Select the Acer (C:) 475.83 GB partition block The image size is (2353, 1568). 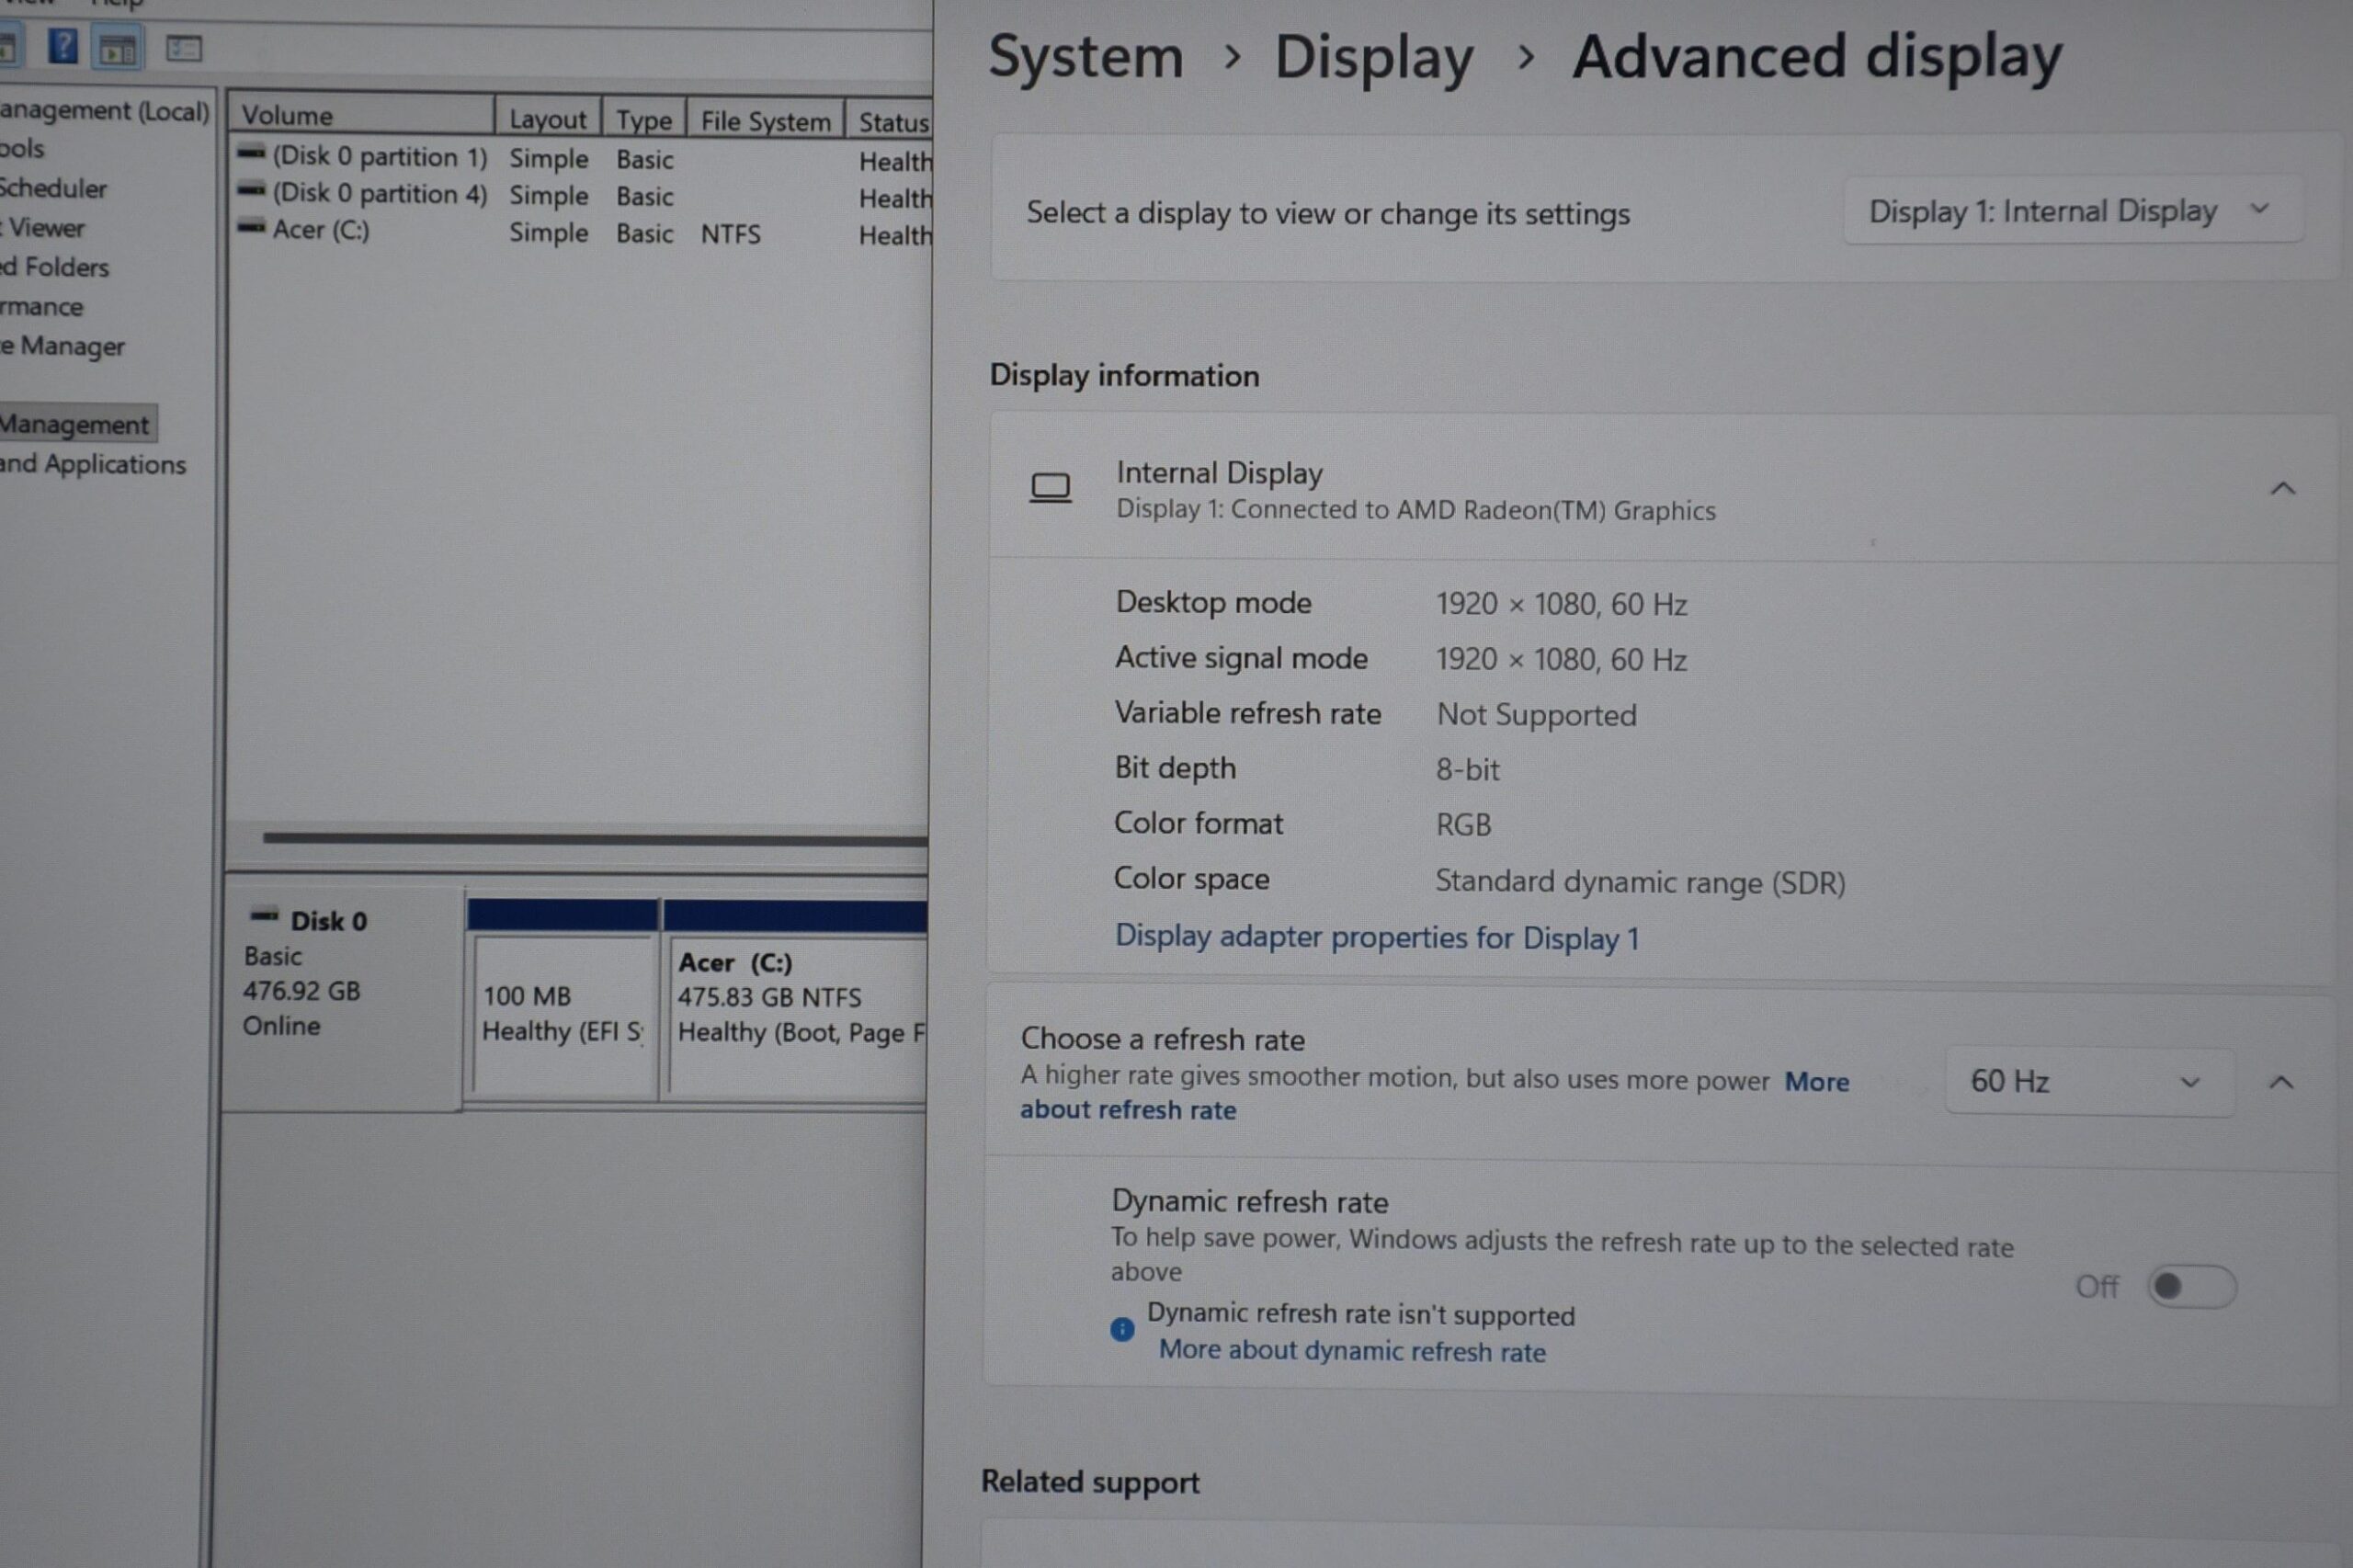(x=797, y=1000)
